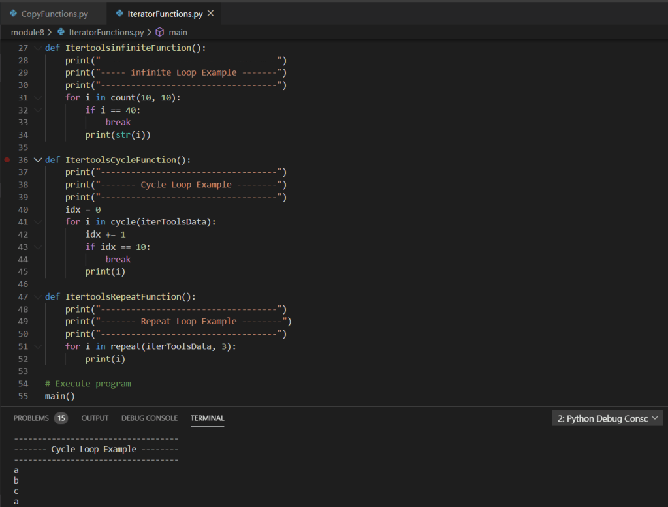Switch to the OUTPUT panel tab
The image size is (668, 507).
pos(95,418)
